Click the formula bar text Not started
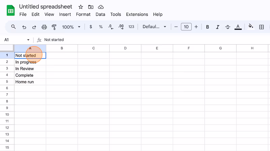 click(54, 40)
